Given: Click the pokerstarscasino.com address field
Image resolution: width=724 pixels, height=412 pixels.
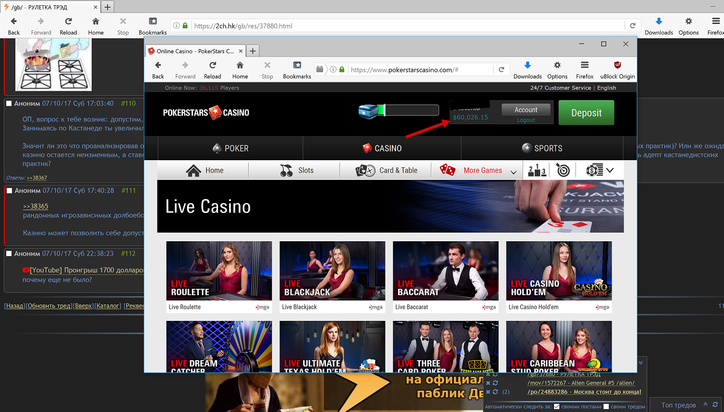Looking at the screenshot, I should point(421,70).
